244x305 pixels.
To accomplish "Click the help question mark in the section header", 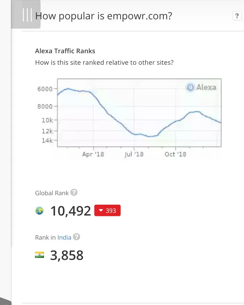I will (237, 16).
